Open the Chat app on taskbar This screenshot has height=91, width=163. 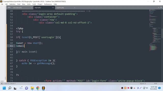(x=26, y=88)
